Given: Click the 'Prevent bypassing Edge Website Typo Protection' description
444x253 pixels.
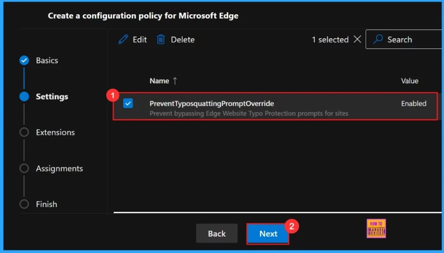Looking at the screenshot, I should [x=249, y=113].
